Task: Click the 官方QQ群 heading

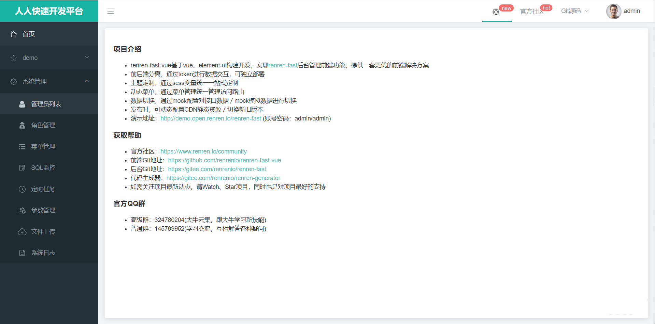Action: pos(129,204)
